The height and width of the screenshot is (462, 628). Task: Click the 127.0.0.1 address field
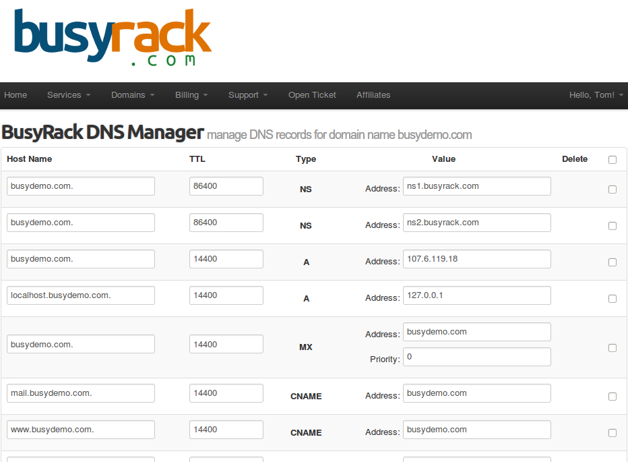pos(477,295)
